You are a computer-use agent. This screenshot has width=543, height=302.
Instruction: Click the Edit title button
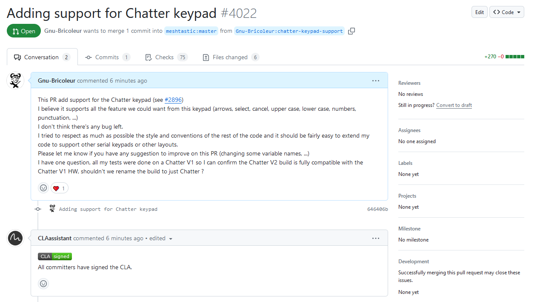pos(479,12)
